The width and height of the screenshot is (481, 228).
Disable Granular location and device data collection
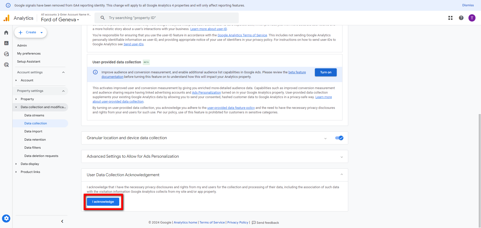coord(339,138)
